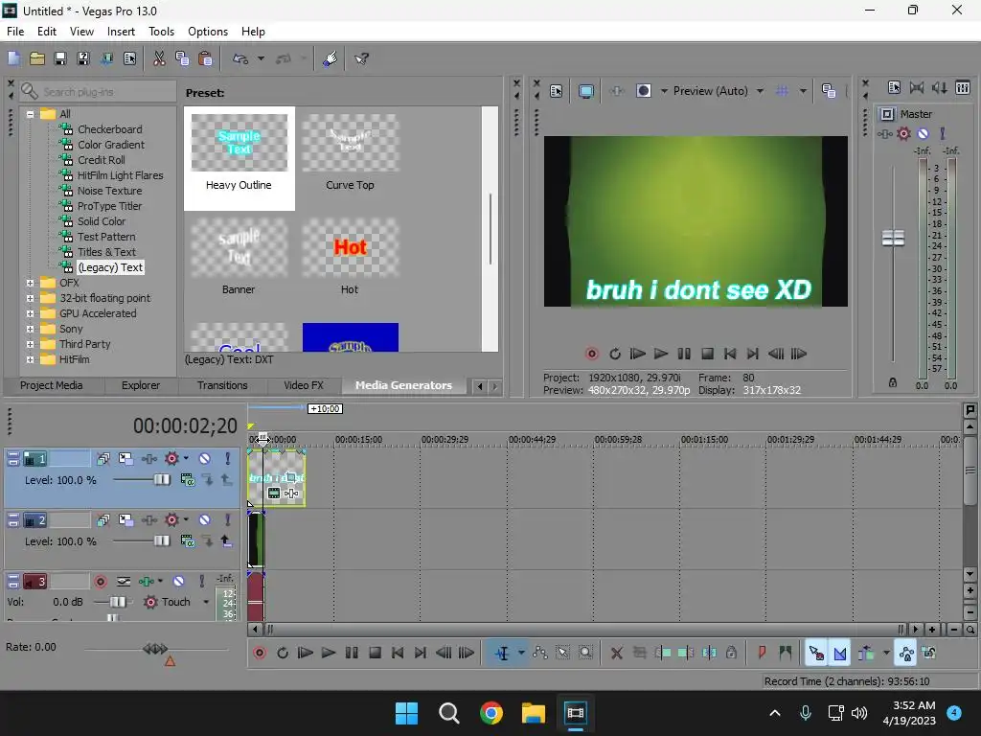The height and width of the screenshot is (736, 981).
Task: Select the Zoom Edit tool magnifier
Action: point(585,654)
